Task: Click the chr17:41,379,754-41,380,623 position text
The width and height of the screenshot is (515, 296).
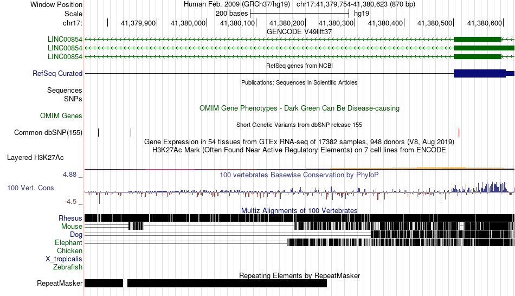Action: [x=356, y=4]
